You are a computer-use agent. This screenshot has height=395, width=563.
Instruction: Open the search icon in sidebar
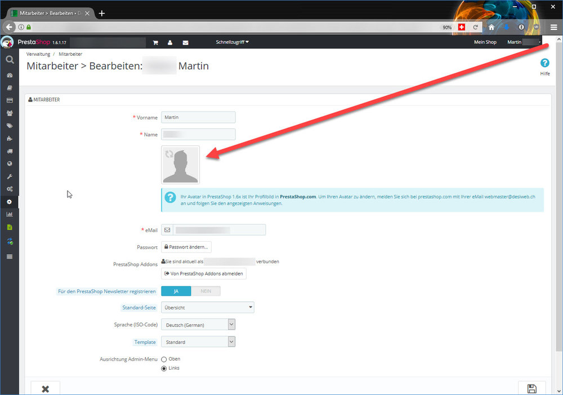tap(10, 60)
